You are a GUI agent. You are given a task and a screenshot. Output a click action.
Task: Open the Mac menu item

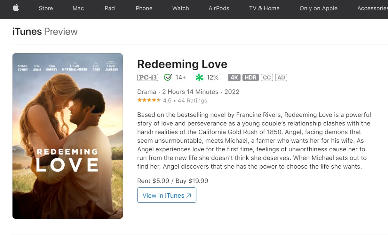[78, 8]
